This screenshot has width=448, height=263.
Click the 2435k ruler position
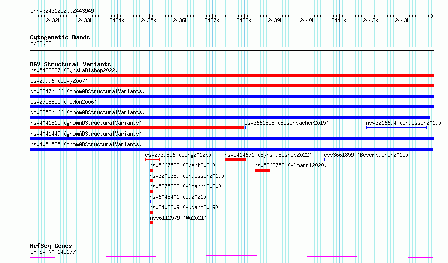click(148, 20)
